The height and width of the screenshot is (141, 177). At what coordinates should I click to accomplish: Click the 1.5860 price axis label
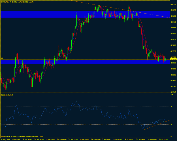click(174, 45)
